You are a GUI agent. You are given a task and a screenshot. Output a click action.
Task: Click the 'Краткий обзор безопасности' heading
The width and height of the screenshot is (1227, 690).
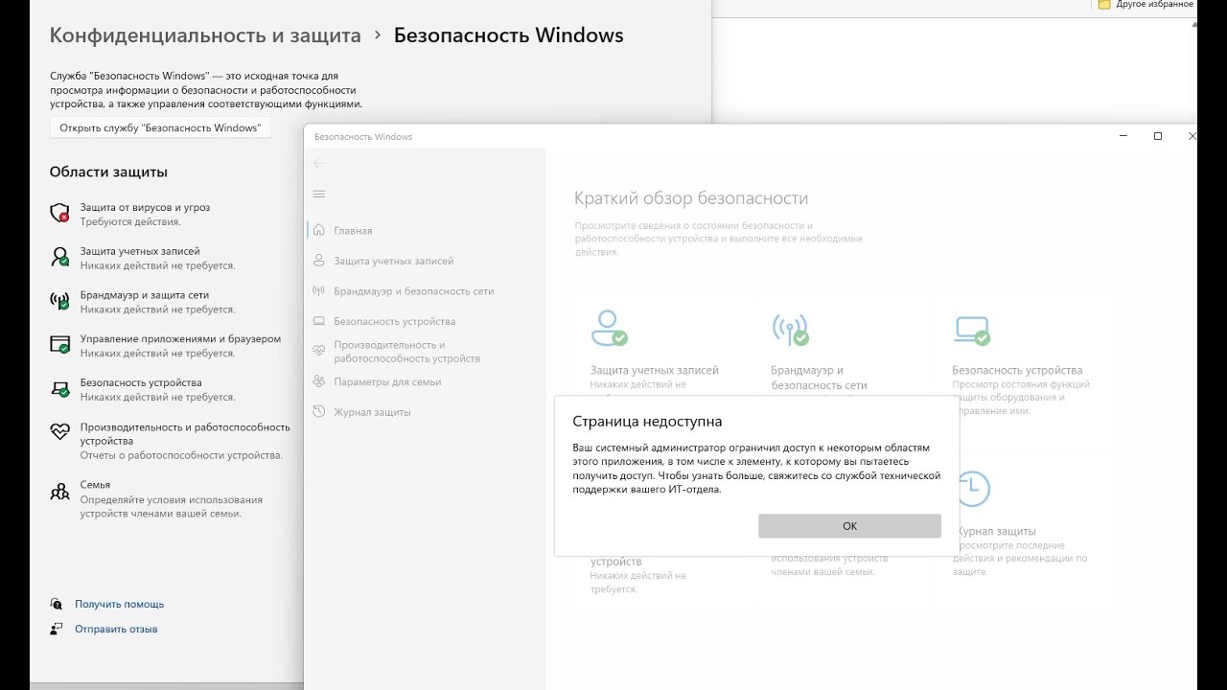691,198
